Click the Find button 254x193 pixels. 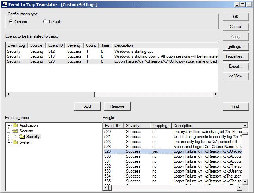coord(235,106)
